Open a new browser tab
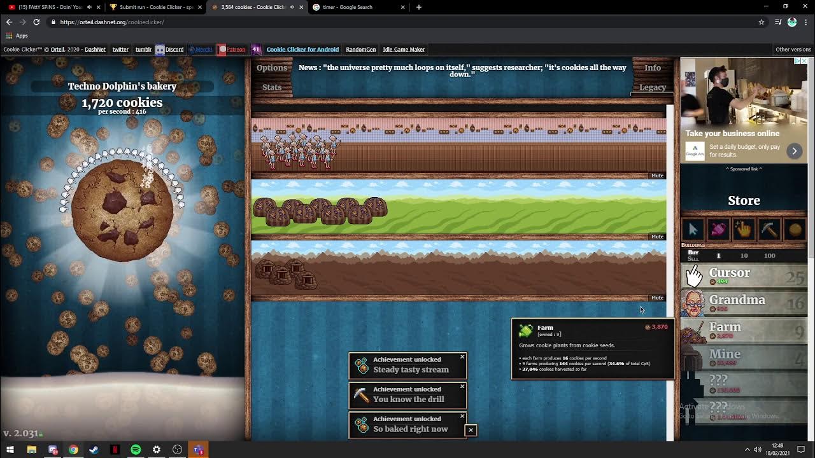Viewport: 815px width, 458px height. tap(418, 7)
